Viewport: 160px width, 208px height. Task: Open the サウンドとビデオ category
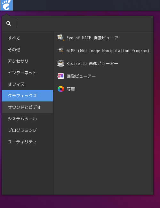[x=28, y=107]
